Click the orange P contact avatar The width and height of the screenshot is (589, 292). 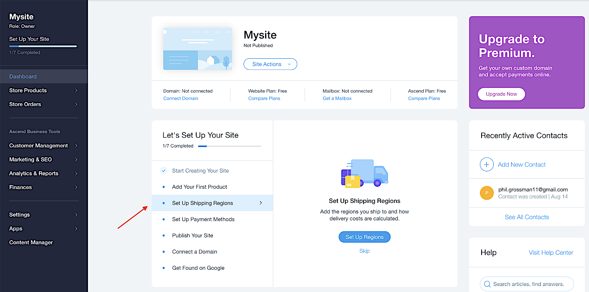tap(486, 193)
